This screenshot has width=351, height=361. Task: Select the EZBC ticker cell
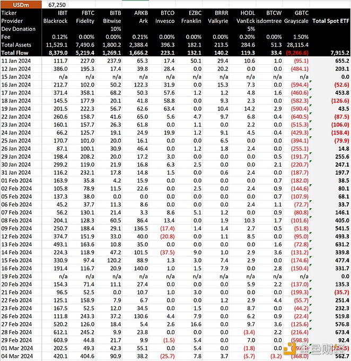coord(195,13)
